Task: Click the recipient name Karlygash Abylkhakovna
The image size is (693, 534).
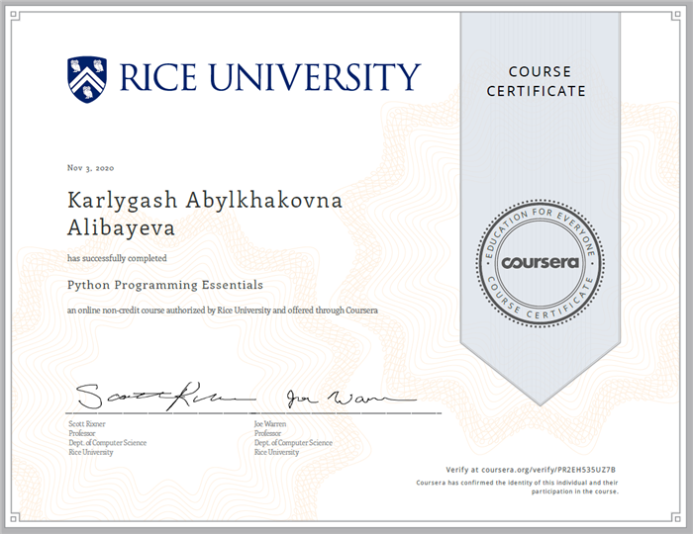Action: [x=205, y=201]
